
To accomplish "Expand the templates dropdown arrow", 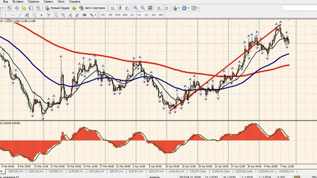I will coord(198,8).
